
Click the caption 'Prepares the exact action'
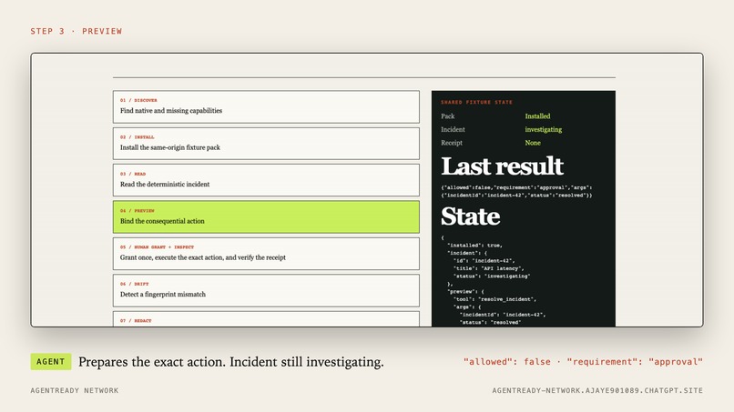152,362
